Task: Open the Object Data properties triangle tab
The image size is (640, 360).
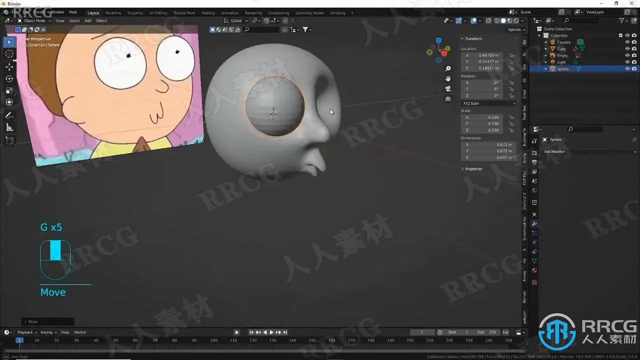Action: pos(534,261)
